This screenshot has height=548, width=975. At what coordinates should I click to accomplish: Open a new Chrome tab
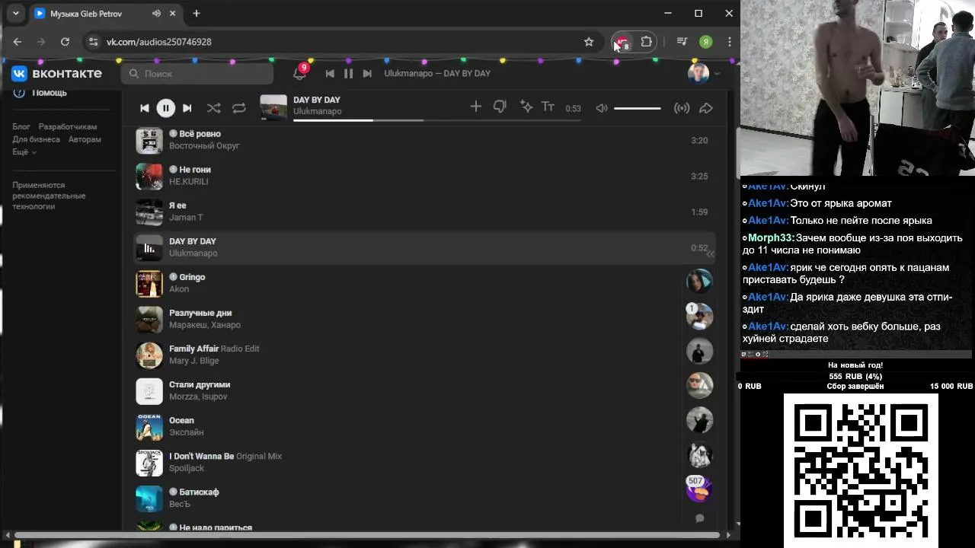point(197,13)
